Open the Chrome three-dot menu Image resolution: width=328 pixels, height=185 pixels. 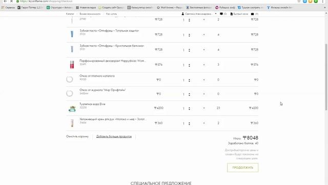[322, 1]
